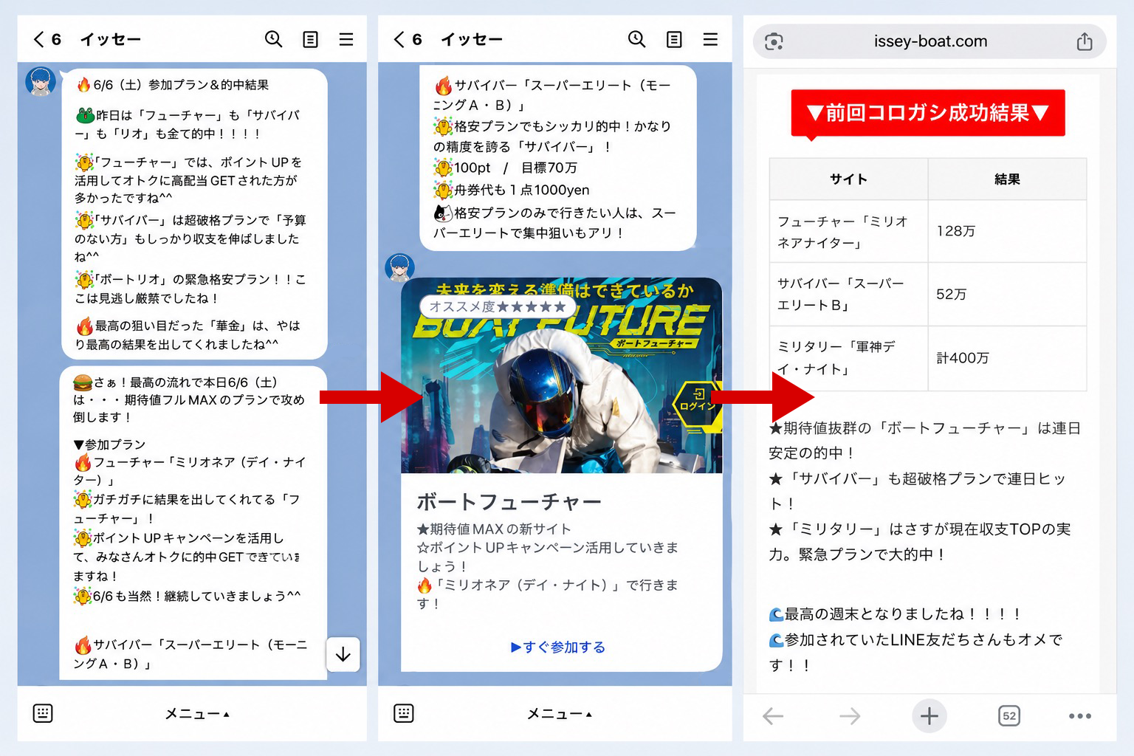Navigate forward in the browser toolbar
This screenshot has height=756, width=1134.
click(850, 715)
